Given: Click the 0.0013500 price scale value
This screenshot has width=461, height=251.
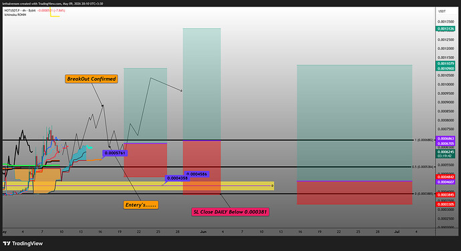Looking at the screenshot, I should tap(446, 21).
